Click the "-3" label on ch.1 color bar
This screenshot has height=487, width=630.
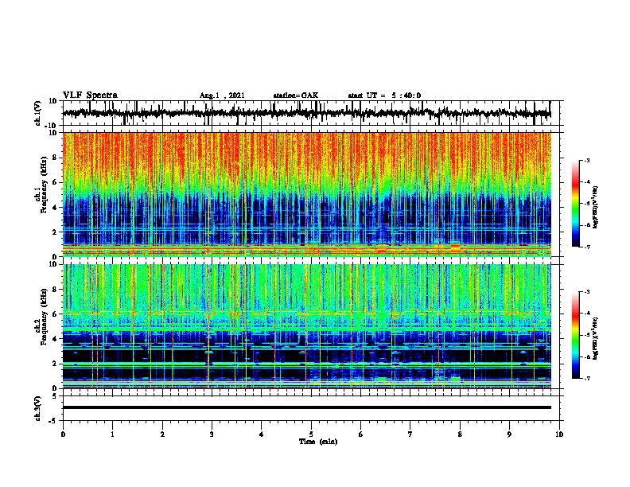(586, 161)
